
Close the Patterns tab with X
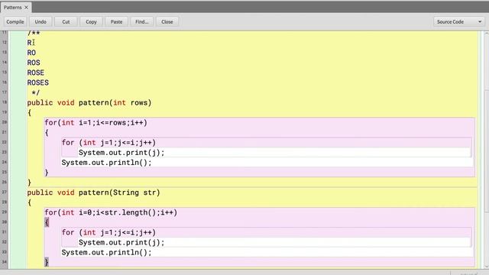(26, 7)
